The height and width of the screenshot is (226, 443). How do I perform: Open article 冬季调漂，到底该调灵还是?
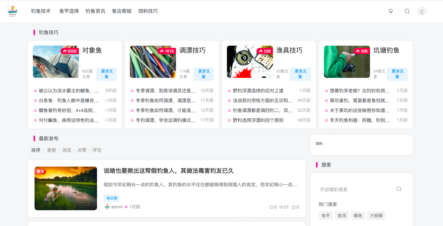(166, 91)
